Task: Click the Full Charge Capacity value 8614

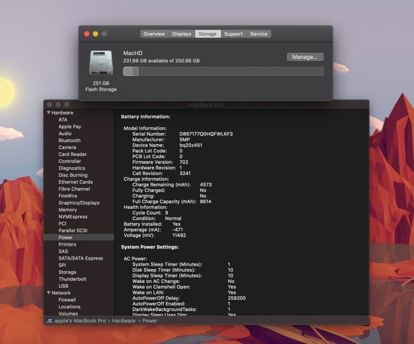Action: (205, 201)
